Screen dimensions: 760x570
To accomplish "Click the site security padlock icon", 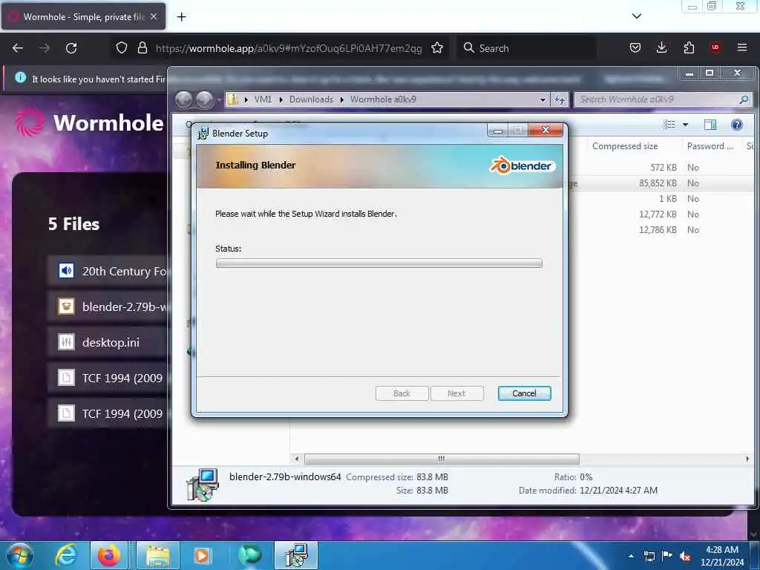I will click(x=142, y=48).
